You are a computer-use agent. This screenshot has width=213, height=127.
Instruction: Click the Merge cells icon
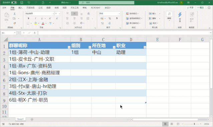[88, 18]
